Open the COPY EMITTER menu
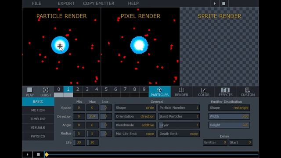The height and width of the screenshot is (158, 281). pos(98,4)
